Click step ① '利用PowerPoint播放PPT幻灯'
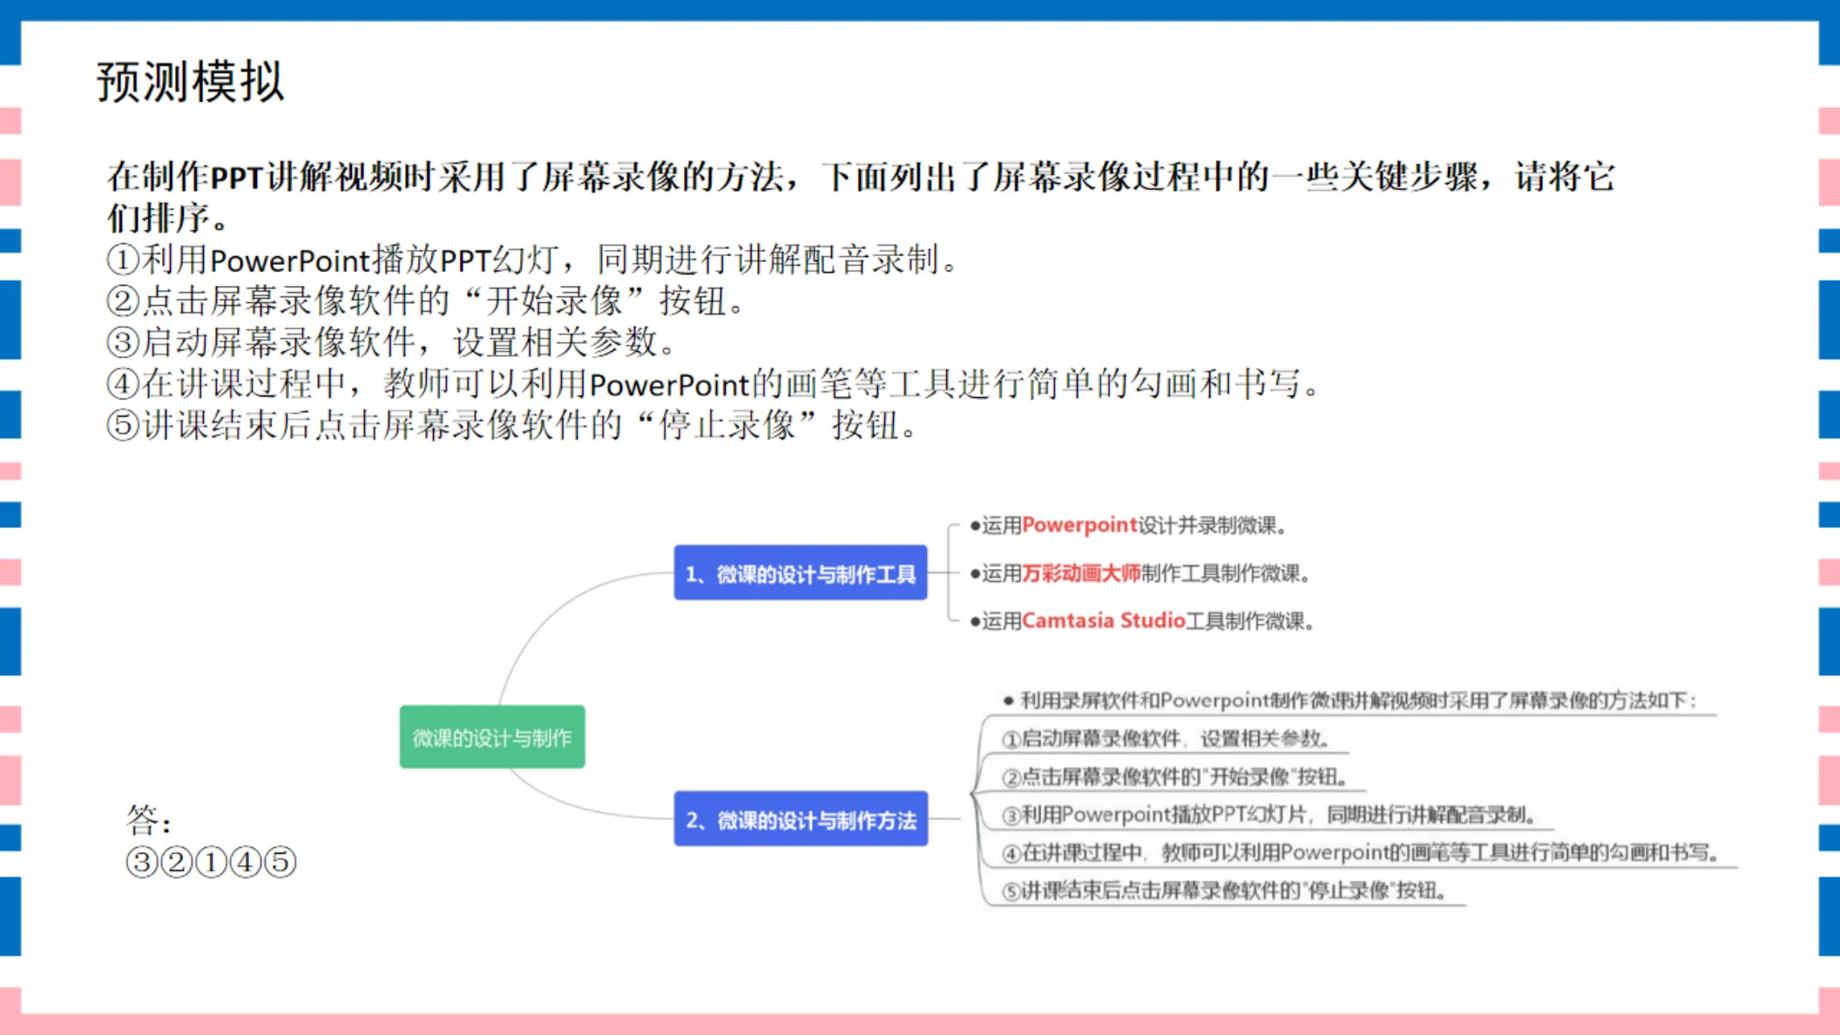The image size is (1840, 1035). 533,260
